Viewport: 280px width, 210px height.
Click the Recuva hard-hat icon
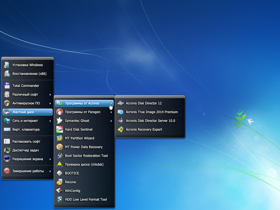(x=59, y=182)
